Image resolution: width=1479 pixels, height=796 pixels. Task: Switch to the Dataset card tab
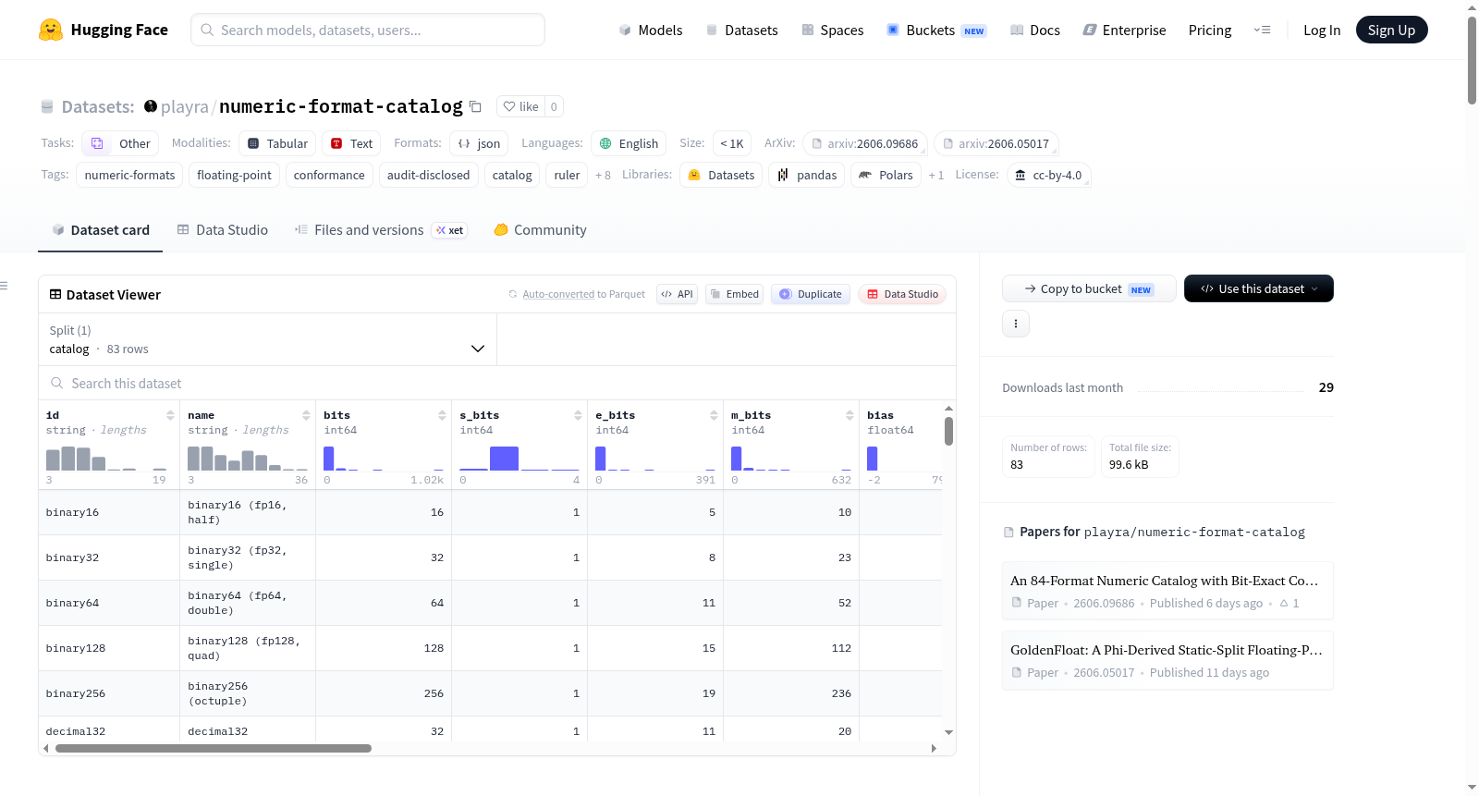click(x=101, y=230)
